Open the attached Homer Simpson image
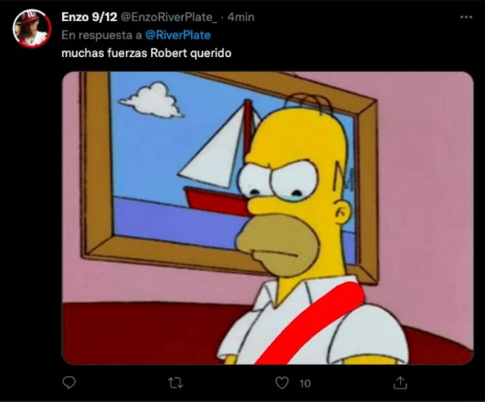485x402 pixels. pos(268,218)
